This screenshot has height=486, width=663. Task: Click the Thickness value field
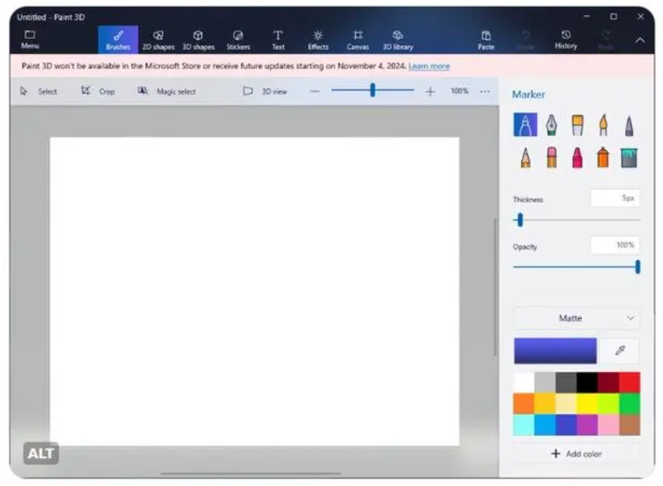pos(615,198)
